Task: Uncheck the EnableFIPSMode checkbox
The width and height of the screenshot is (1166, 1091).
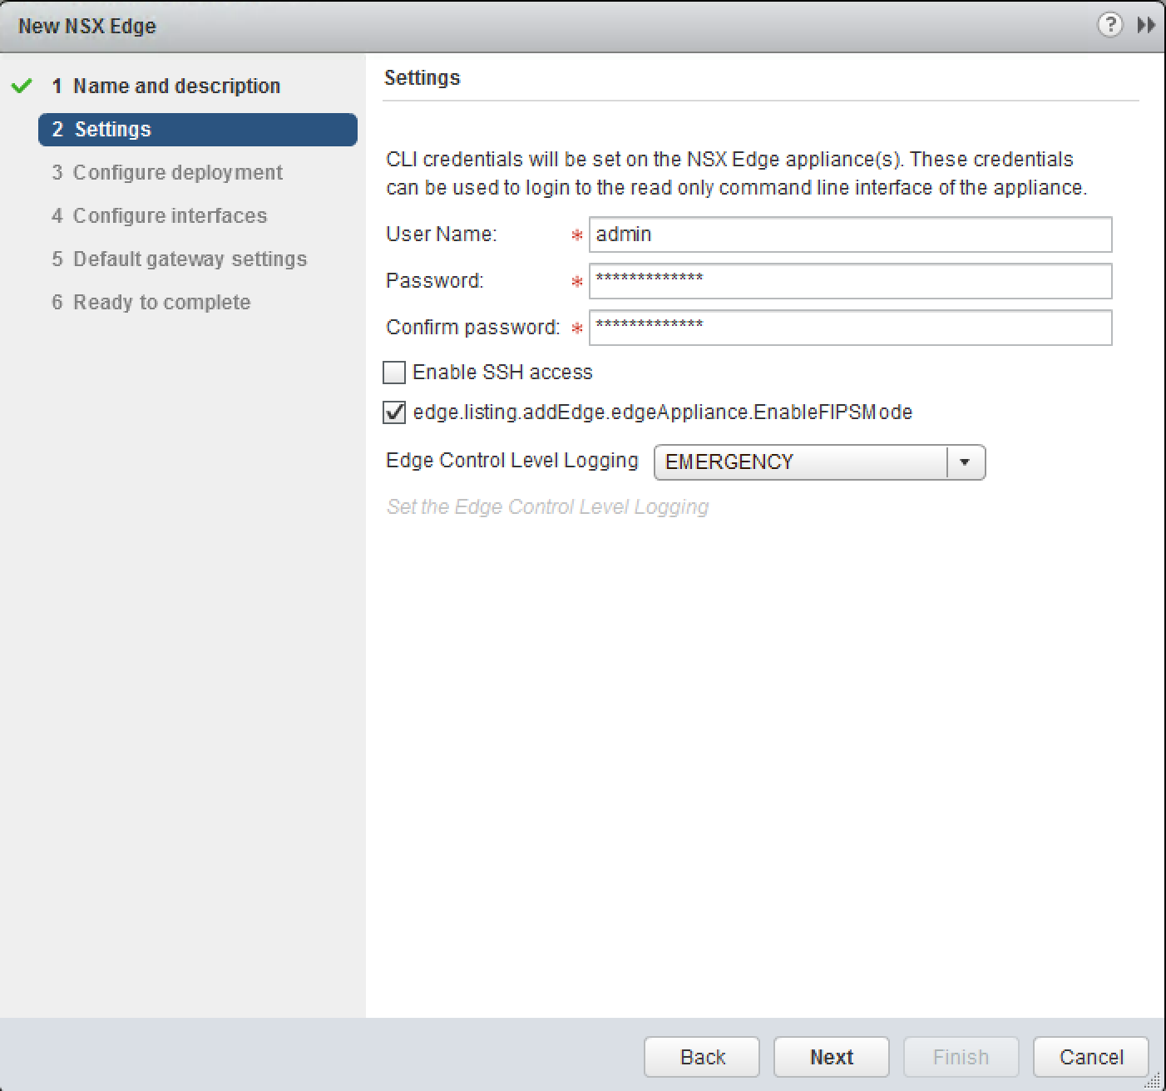Action: pyautogui.click(x=394, y=412)
